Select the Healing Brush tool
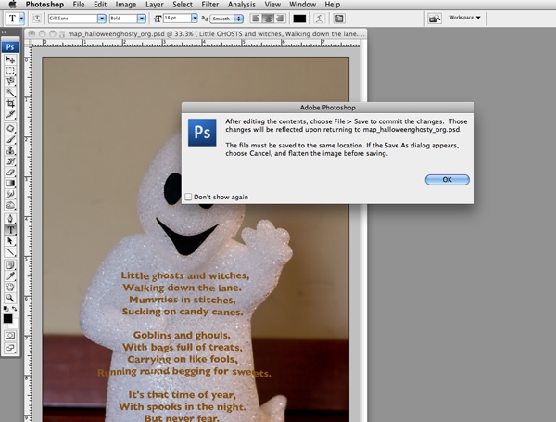 coord(10,129)
